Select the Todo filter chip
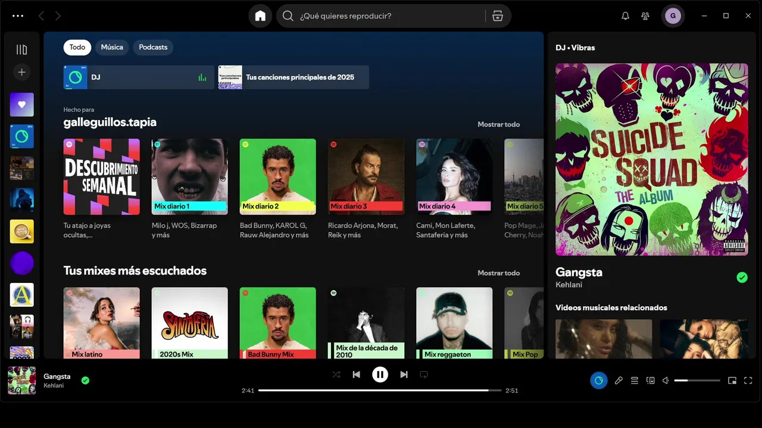 [x=77, y=47]
